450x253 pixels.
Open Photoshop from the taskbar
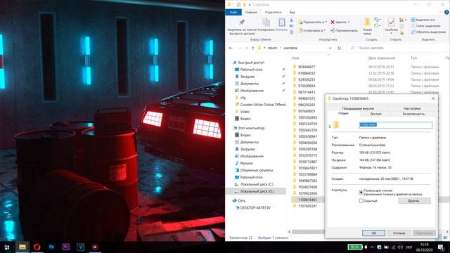51,247
